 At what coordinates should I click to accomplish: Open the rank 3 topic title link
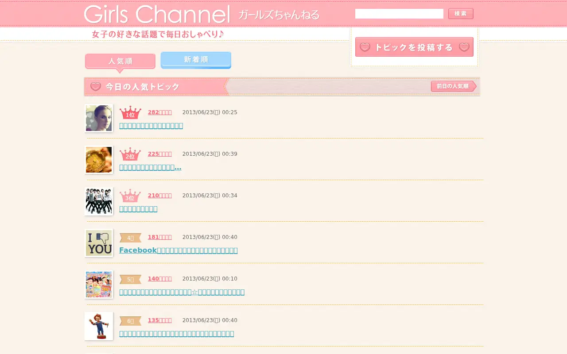(x=138, y=209)
